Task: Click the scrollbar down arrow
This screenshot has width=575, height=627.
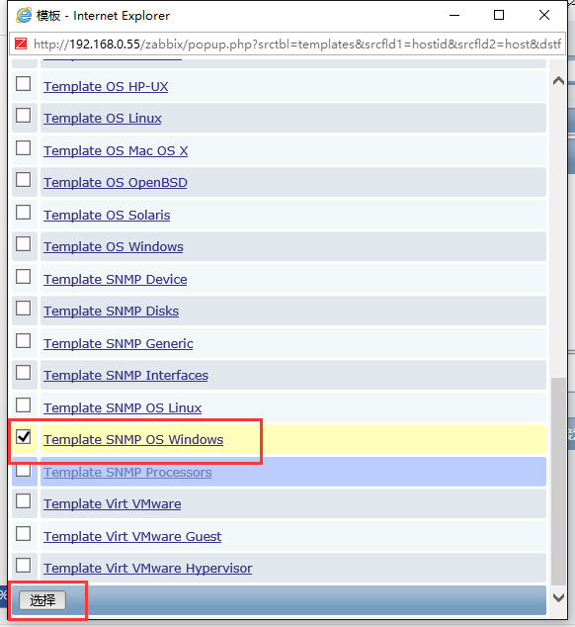Action: [558, 597]
